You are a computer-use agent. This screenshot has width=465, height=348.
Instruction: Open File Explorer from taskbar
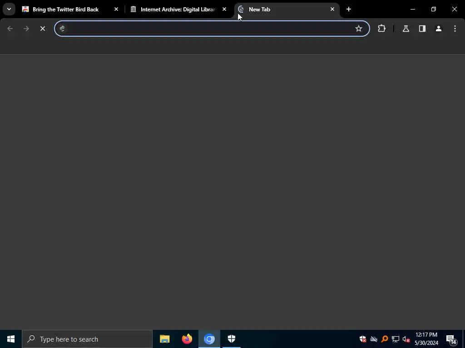tap(164, 339)
